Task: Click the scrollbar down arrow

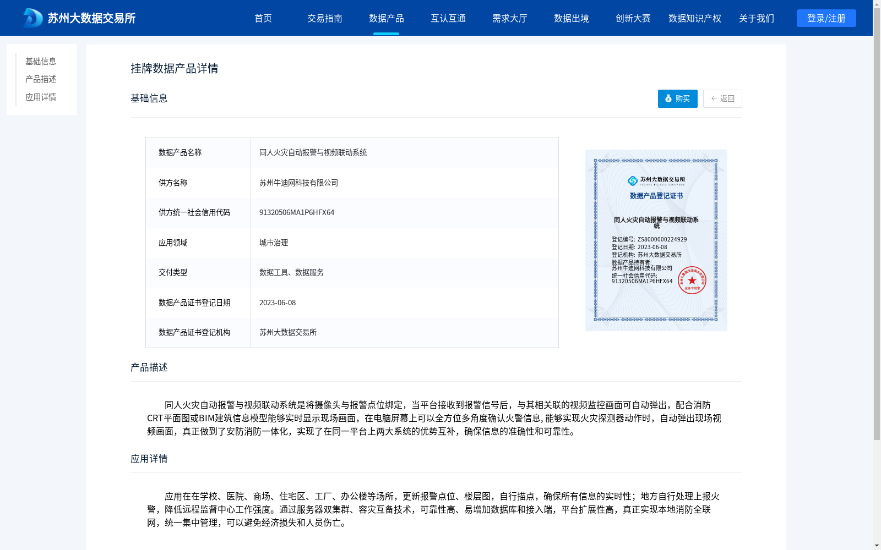Action: point(877,546)
